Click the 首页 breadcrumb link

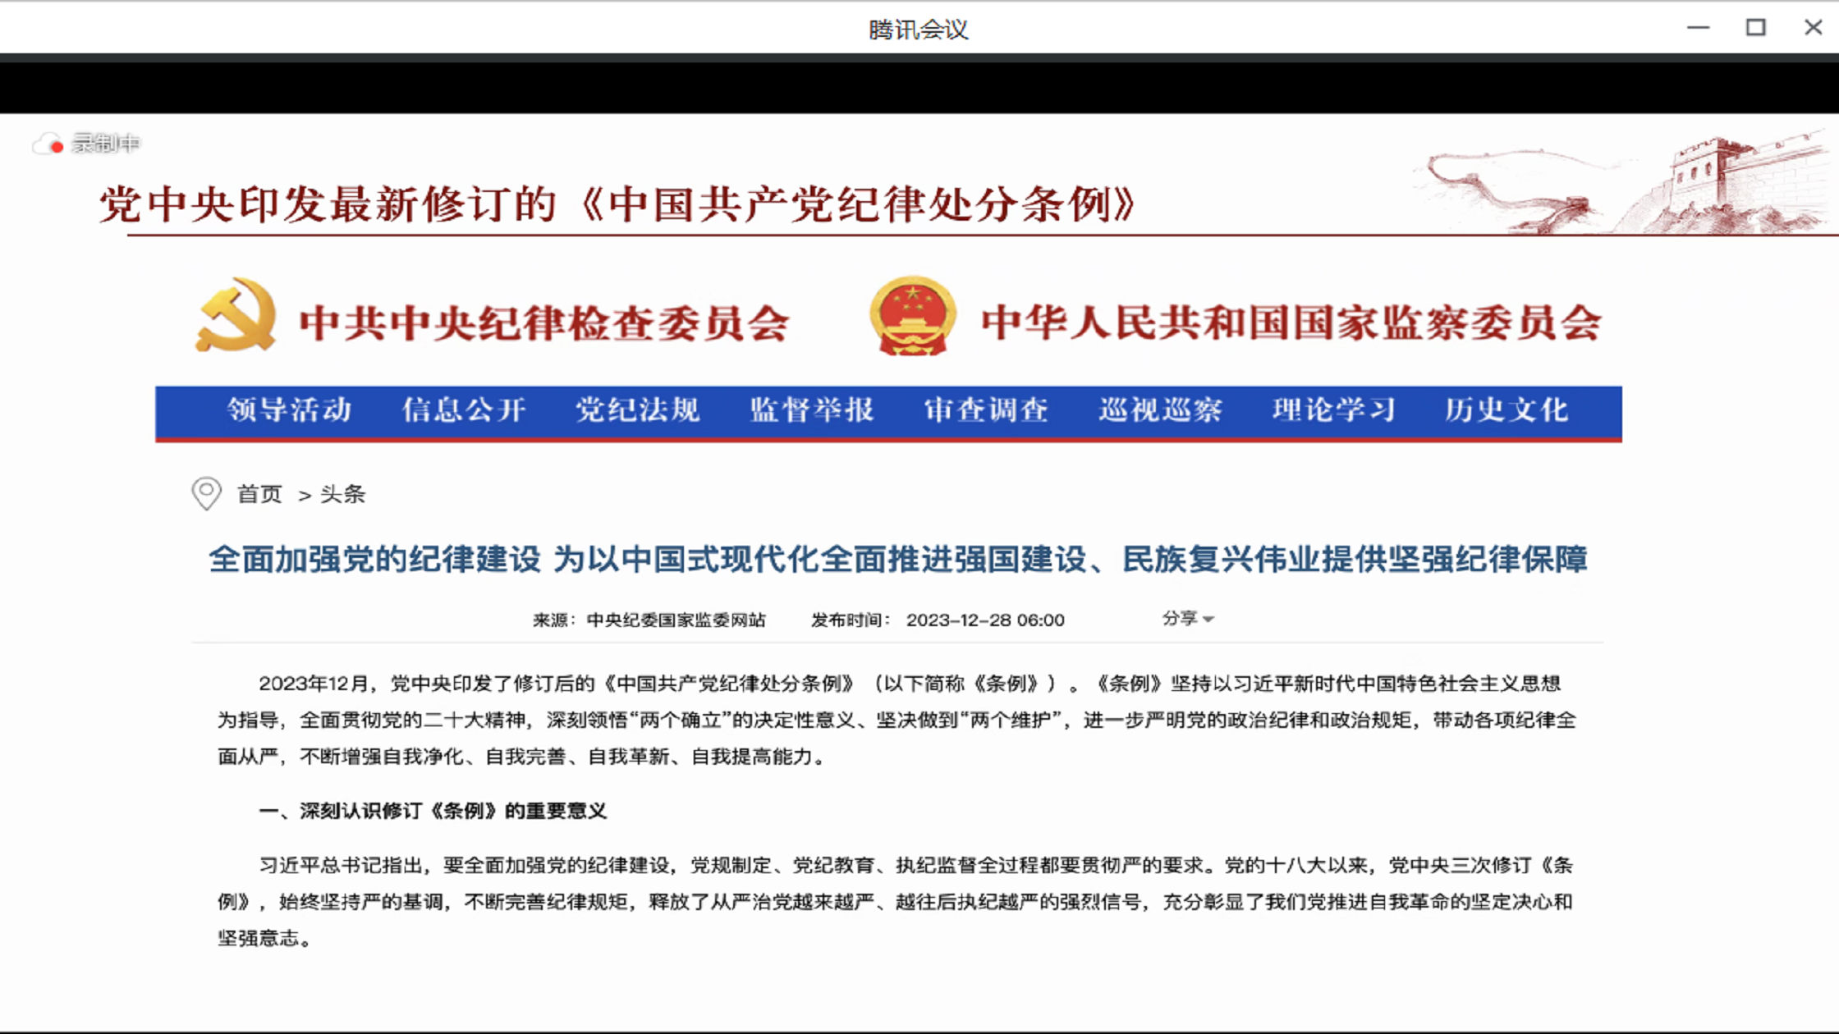coord(259,494)
